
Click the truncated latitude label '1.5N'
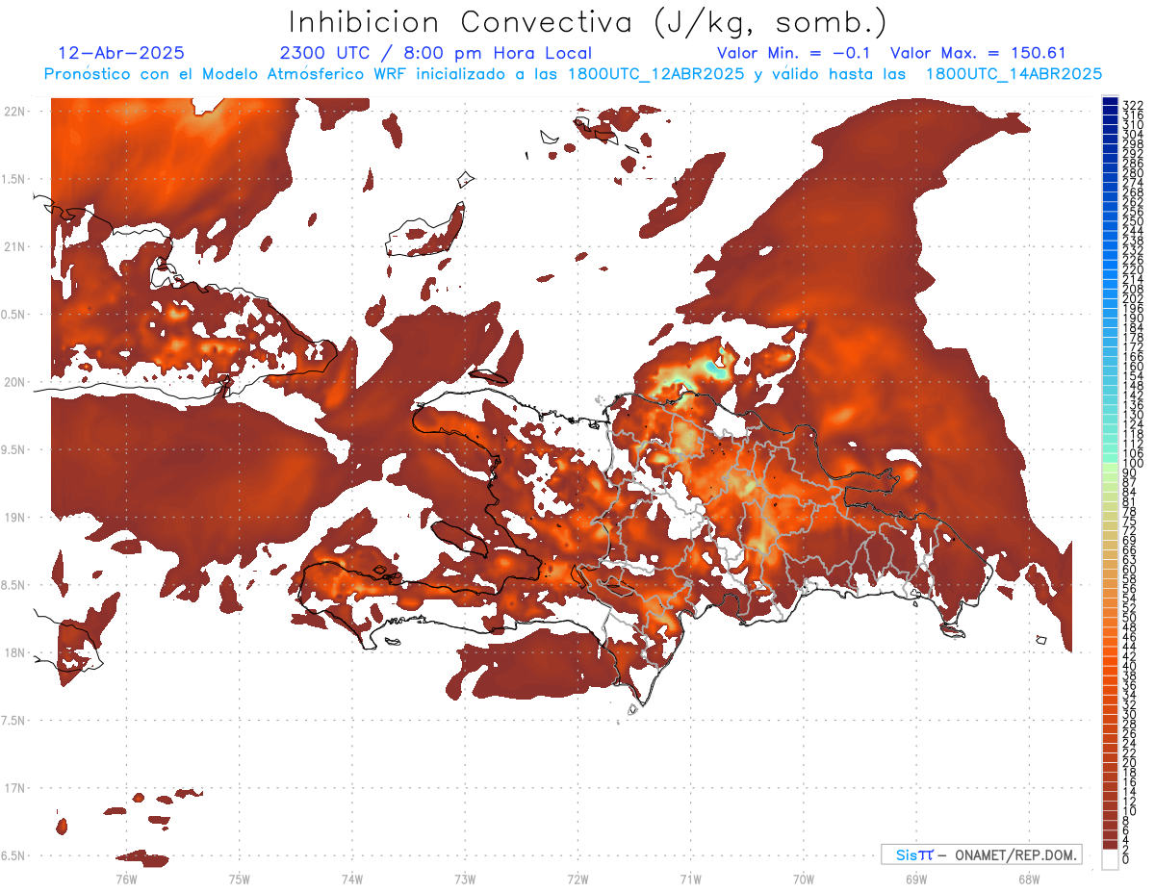click(x=13, y=179)
